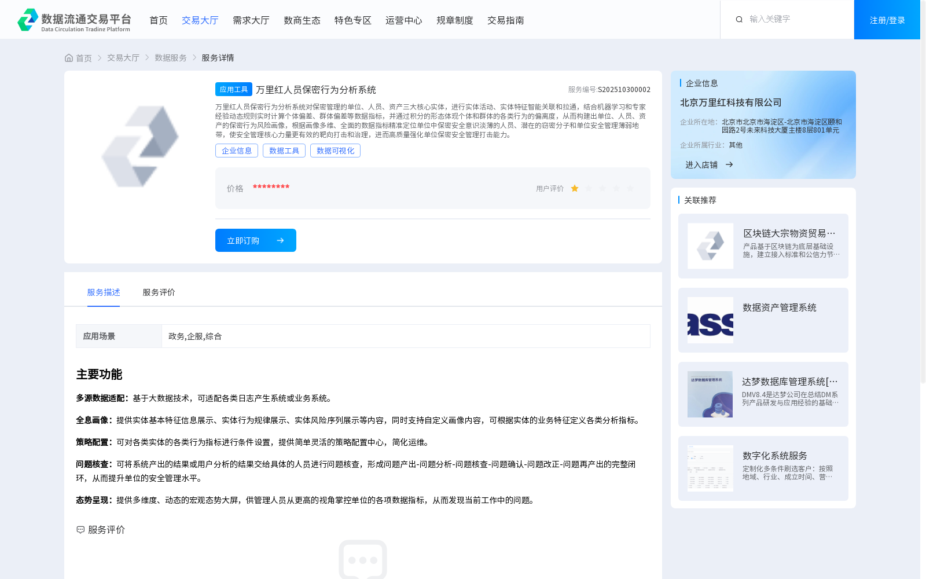The image size is (926, 579).
Task: Open 规章制度 navigation item
Action: click(x=455, y=20)
